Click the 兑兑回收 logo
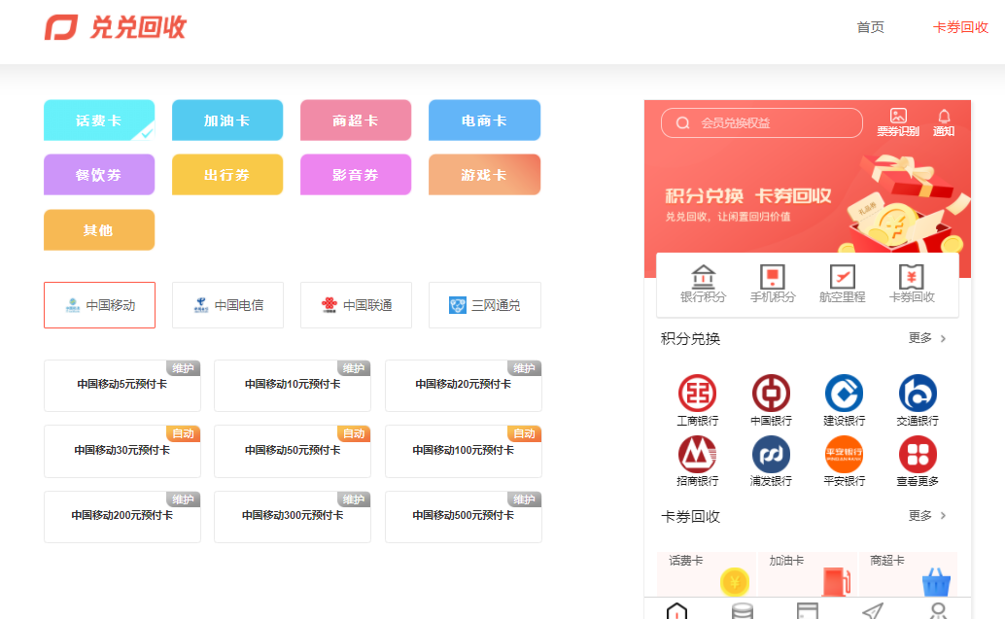 (x=116, y=27)
